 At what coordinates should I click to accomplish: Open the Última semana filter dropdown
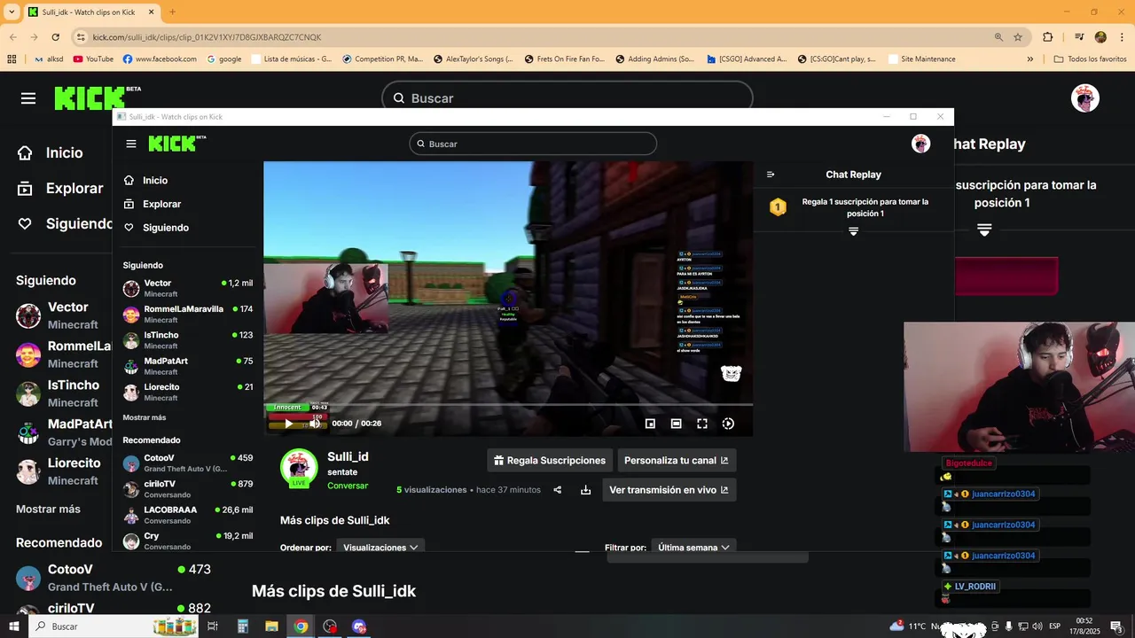tap(693, 547)
